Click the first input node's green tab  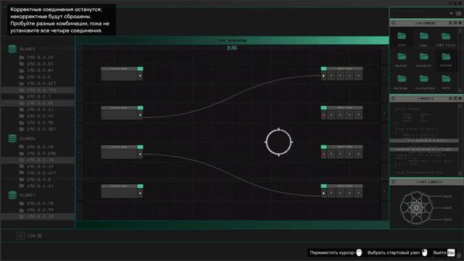click(324, 69)
